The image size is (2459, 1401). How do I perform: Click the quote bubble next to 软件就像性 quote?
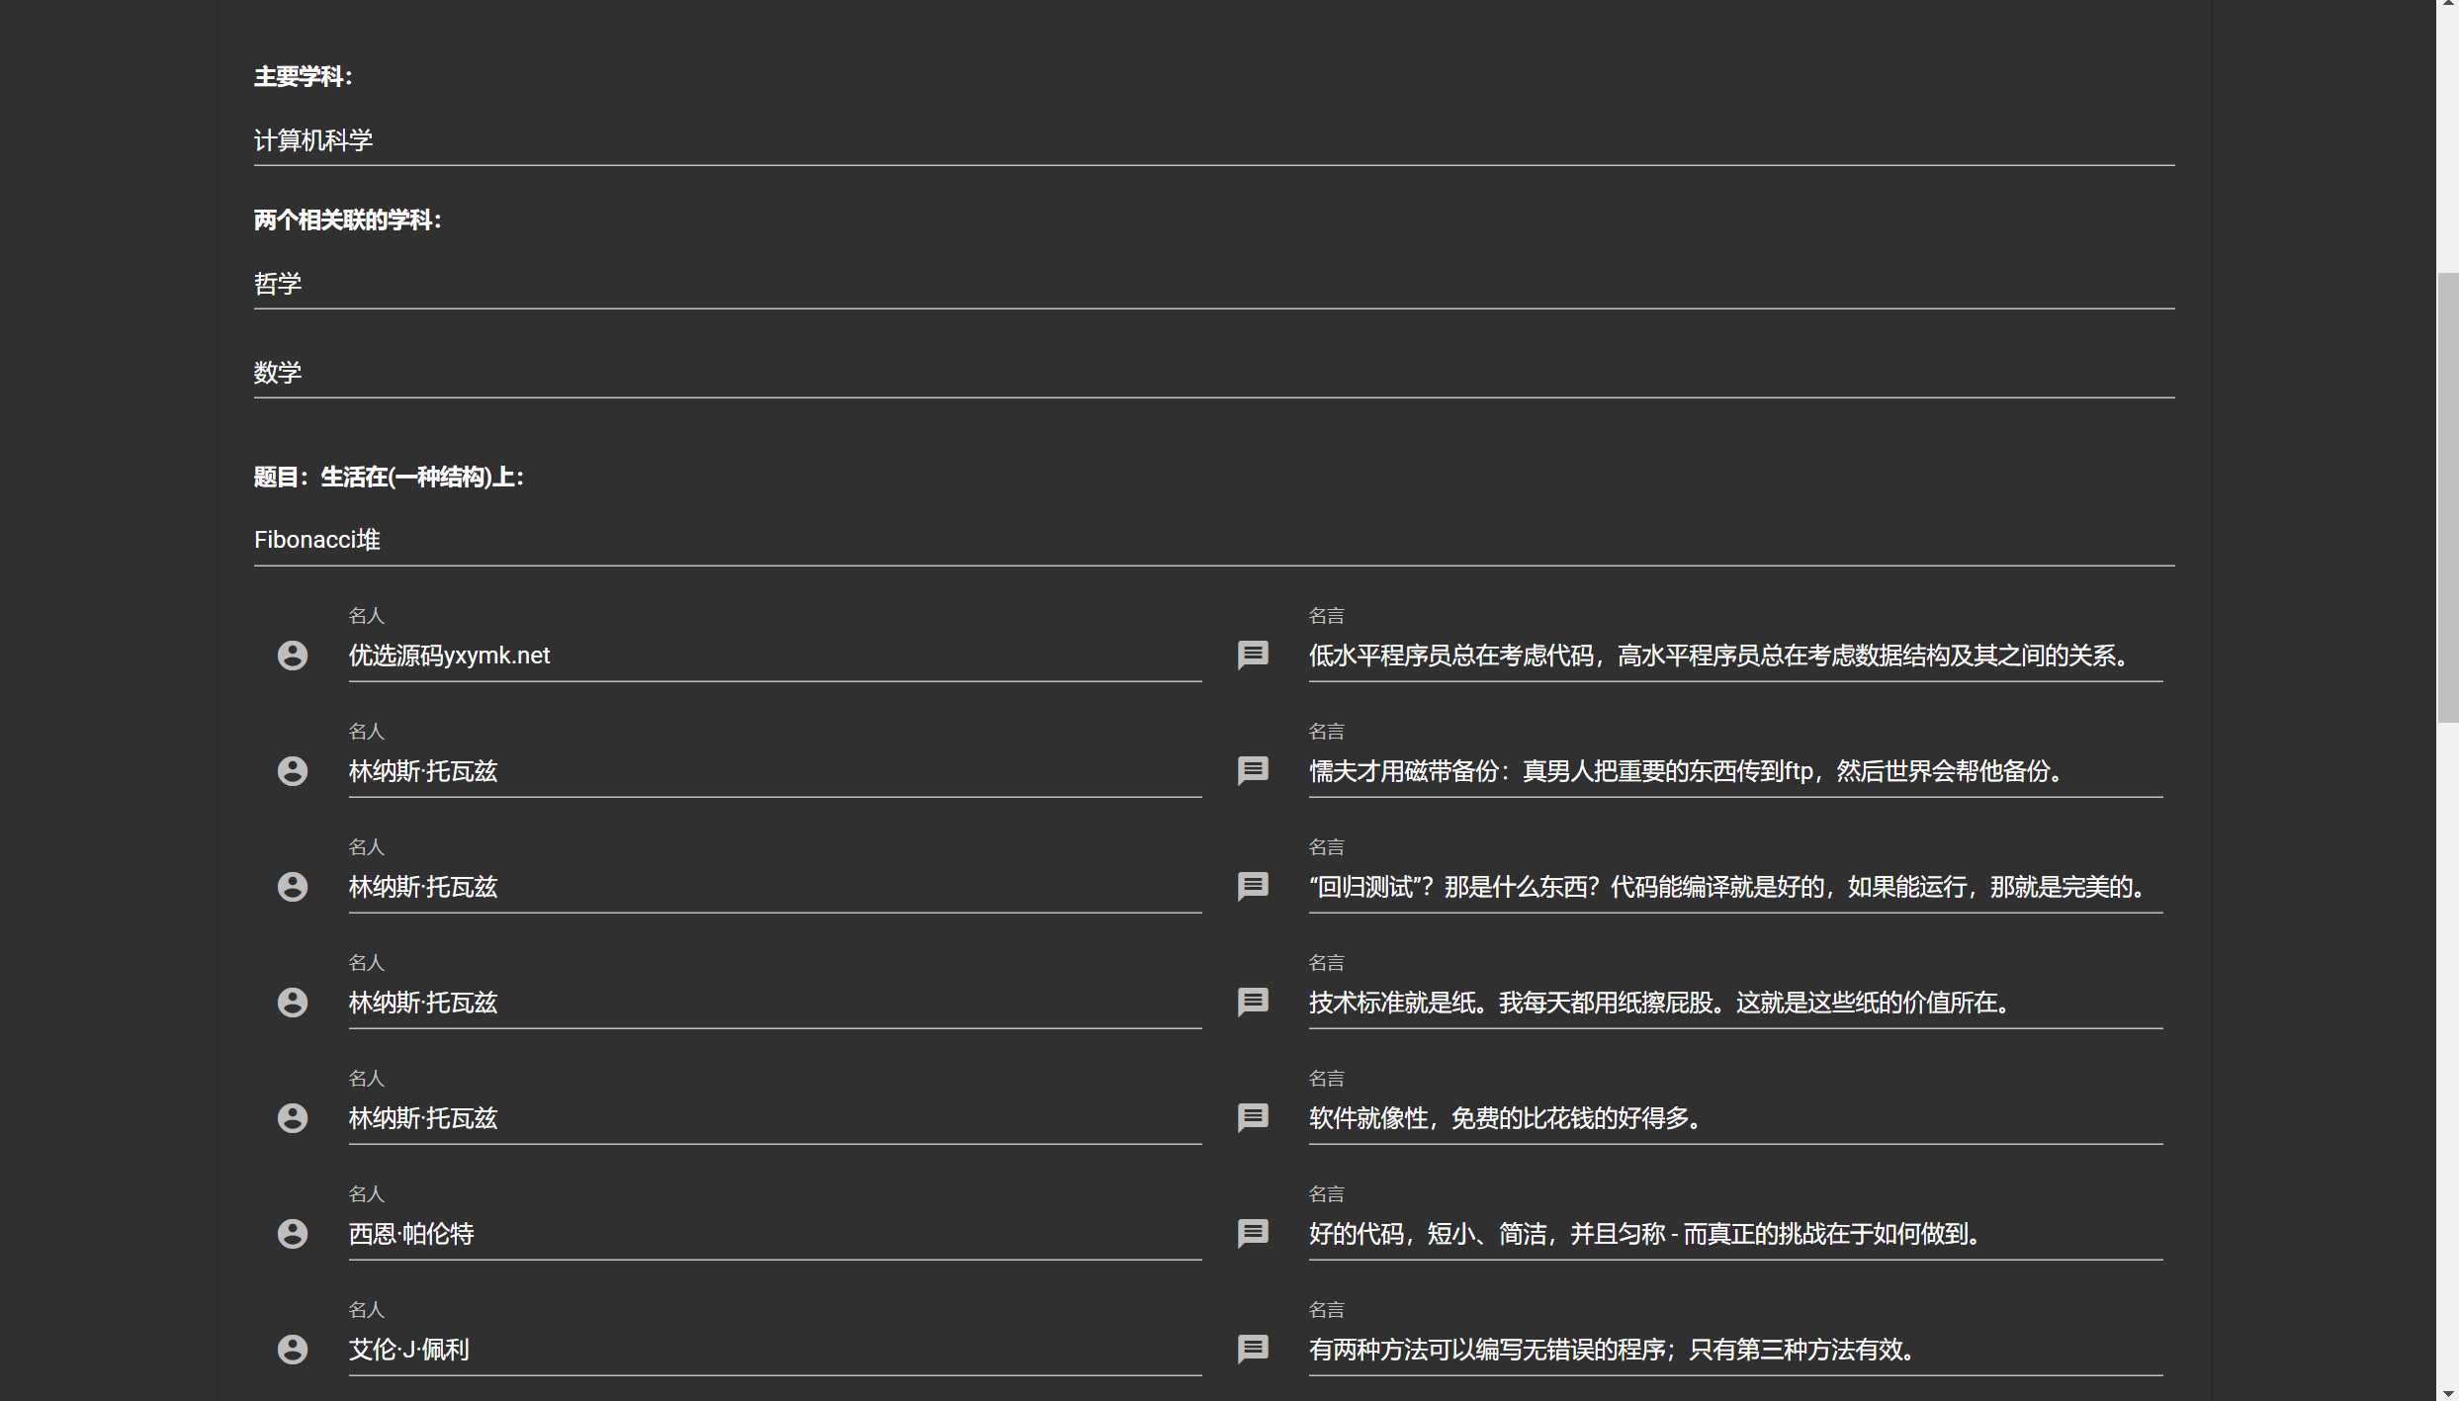[x=1253, y=1117]
